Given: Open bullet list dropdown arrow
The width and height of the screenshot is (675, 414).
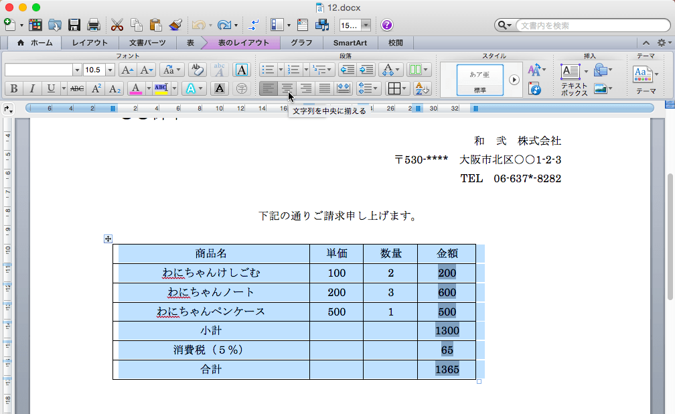Looking at the screenshot, I should [x=280, y=70].
